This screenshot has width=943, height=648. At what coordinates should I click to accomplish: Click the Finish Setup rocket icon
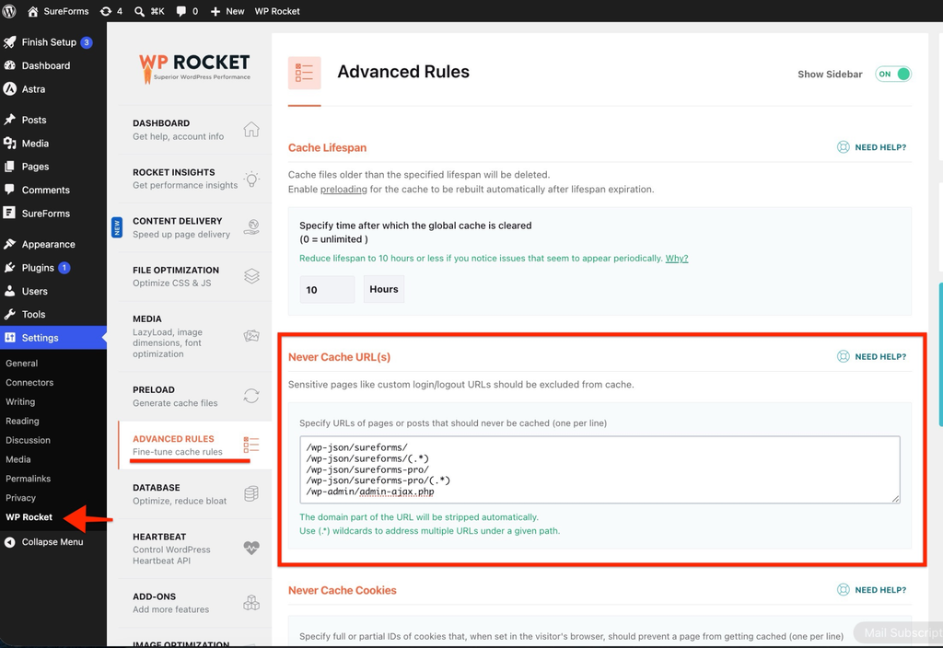click(9, 42)
